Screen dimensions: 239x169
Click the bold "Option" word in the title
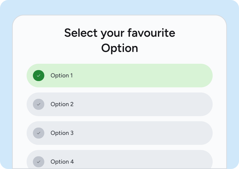[119, 48]
